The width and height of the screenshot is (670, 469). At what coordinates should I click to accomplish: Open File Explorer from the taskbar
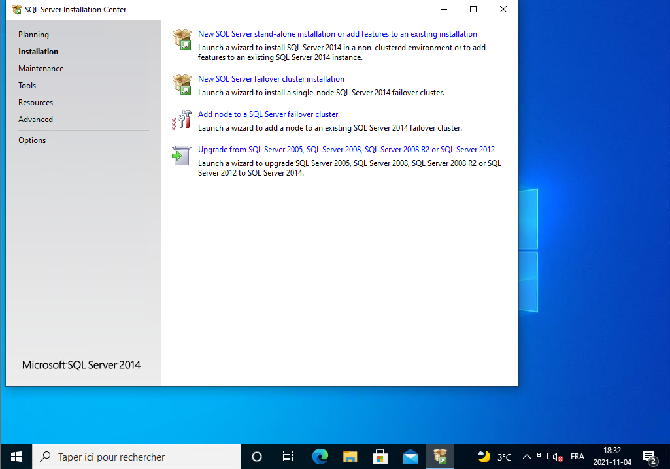[350, 457]
